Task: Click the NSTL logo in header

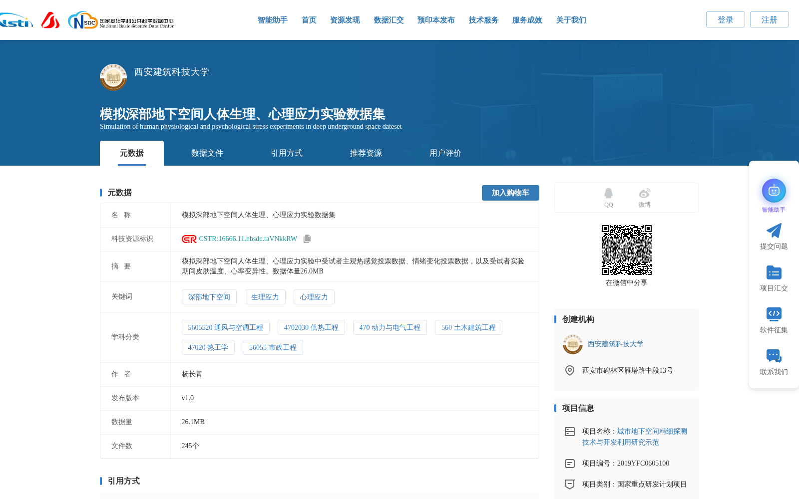Action: pos(16,20)
